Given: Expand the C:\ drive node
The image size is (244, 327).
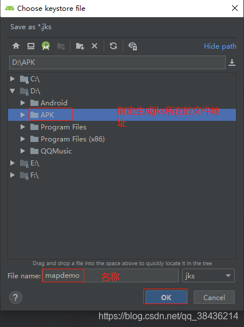Looking at the screenshot, I should (12, 78).
